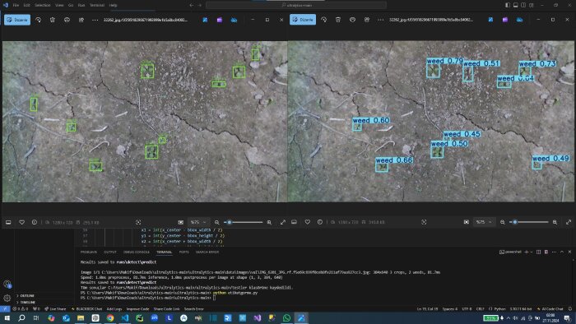
Task: Click the Düzenle button in left Photos window
Action: coord(17,20)
